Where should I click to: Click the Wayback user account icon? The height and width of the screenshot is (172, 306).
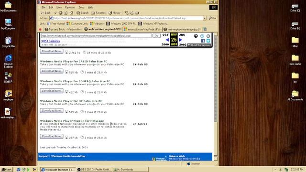[196, 36]
